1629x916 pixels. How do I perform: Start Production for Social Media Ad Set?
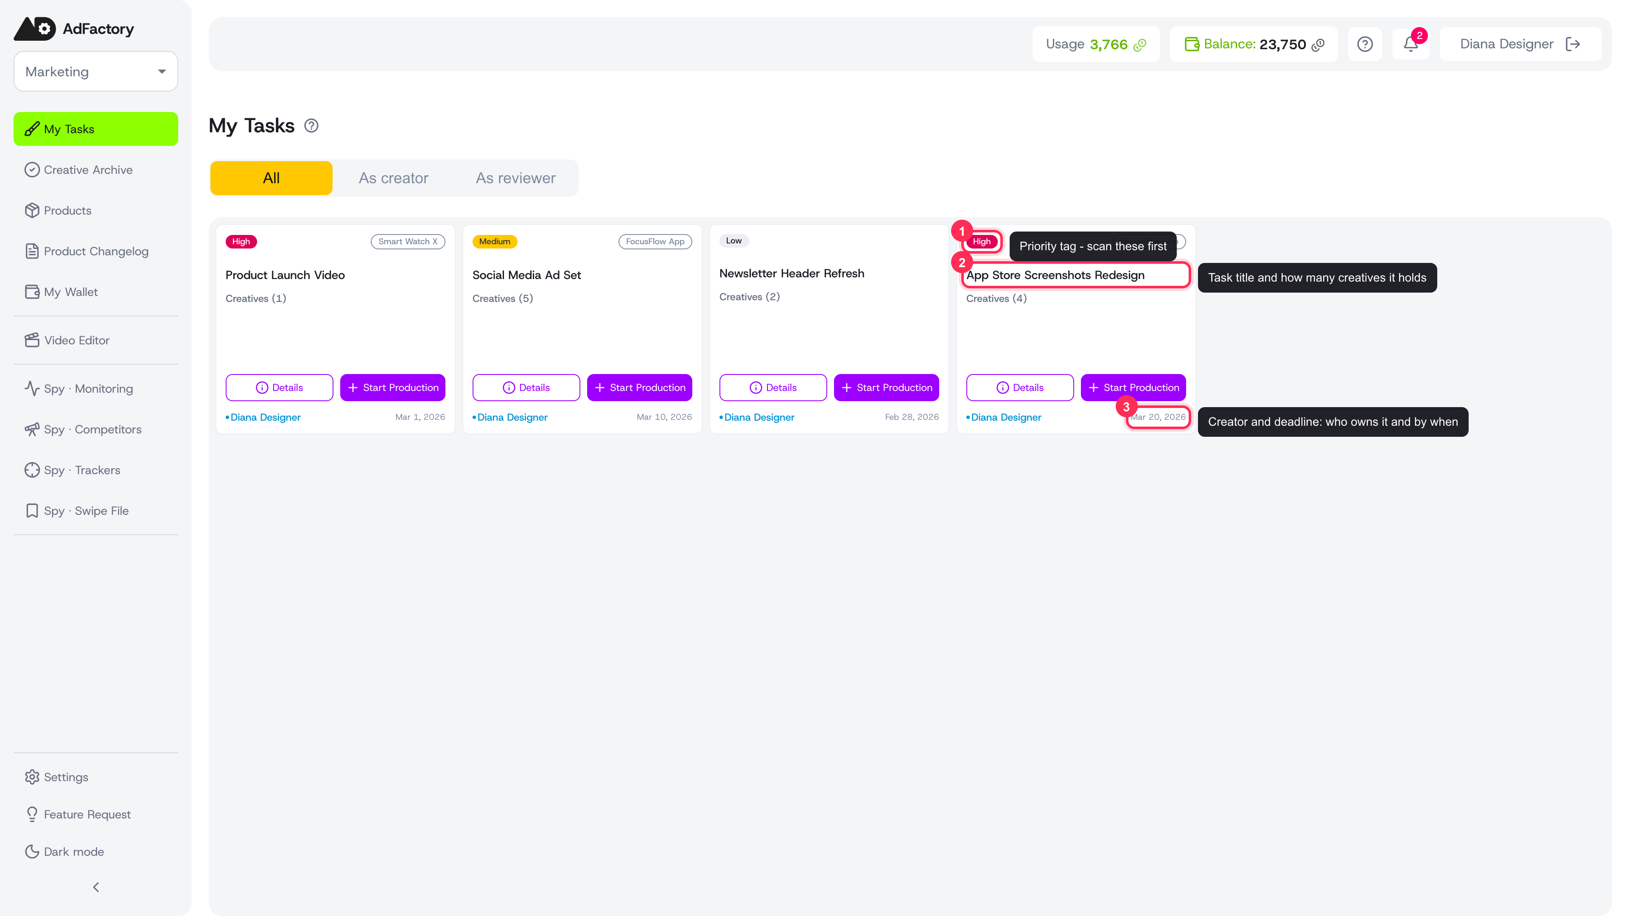click(639, 388)
